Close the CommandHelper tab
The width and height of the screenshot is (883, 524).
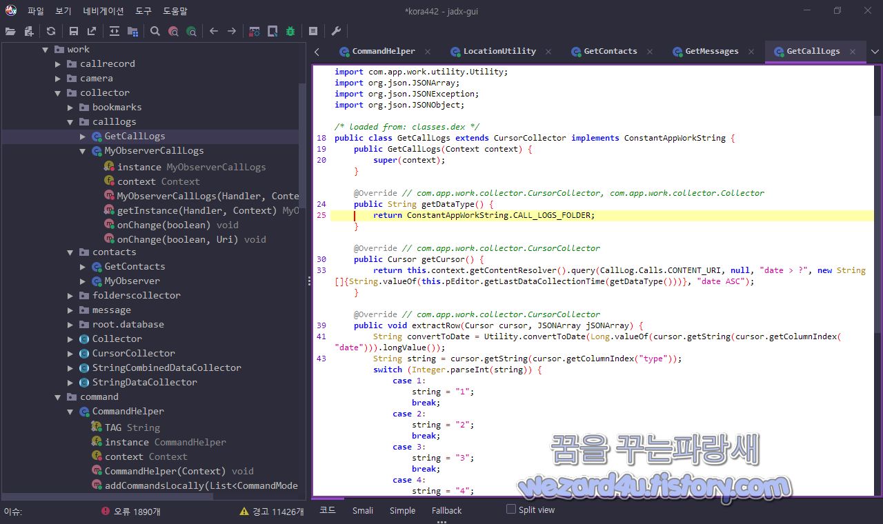point(428,52)
